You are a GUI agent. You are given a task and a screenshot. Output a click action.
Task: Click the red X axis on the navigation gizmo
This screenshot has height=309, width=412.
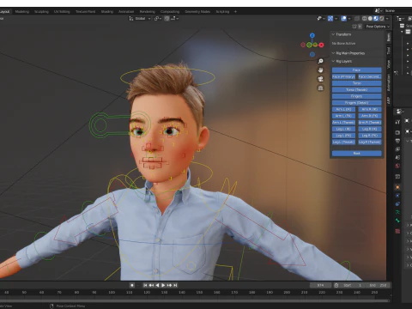click(322, 45)
